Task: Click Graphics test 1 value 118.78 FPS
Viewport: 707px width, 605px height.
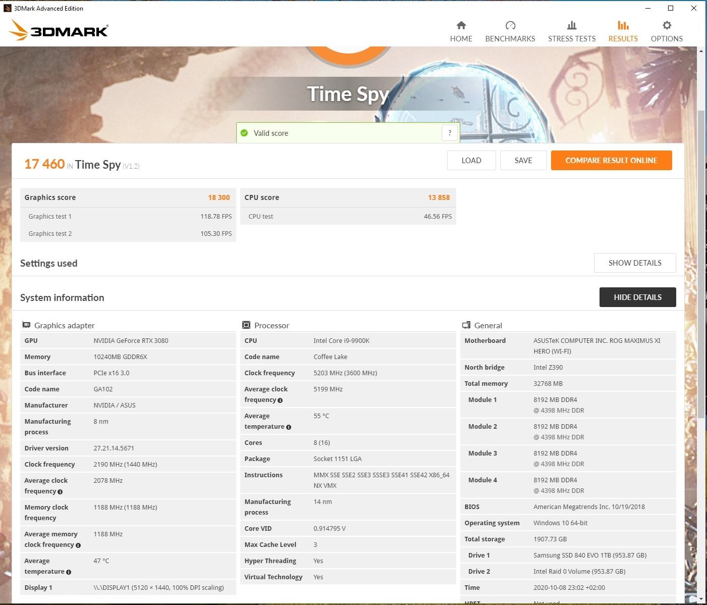Action: [216, 216]
